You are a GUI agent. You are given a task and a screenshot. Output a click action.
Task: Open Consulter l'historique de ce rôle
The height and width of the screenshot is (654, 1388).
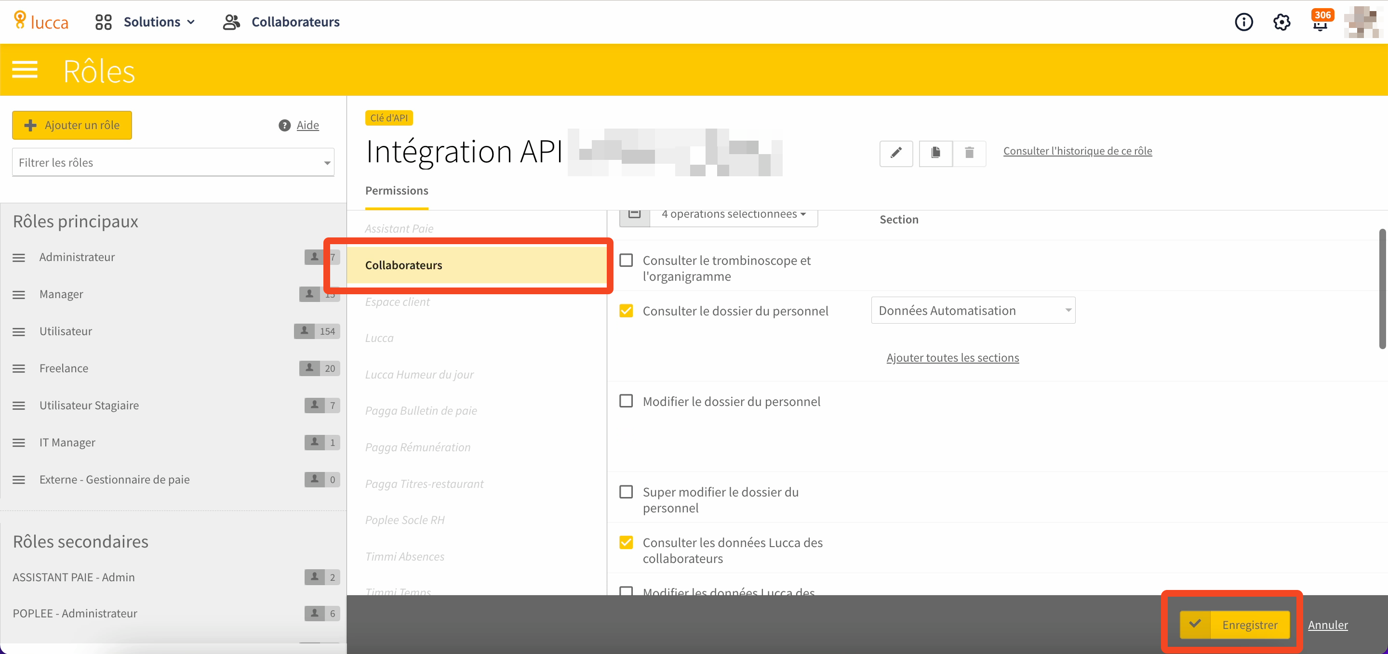point(1078,151)
